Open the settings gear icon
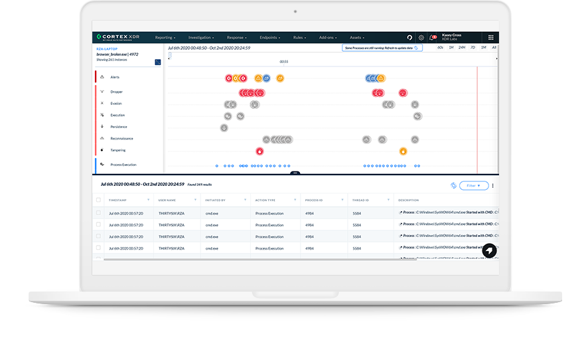 421,38
